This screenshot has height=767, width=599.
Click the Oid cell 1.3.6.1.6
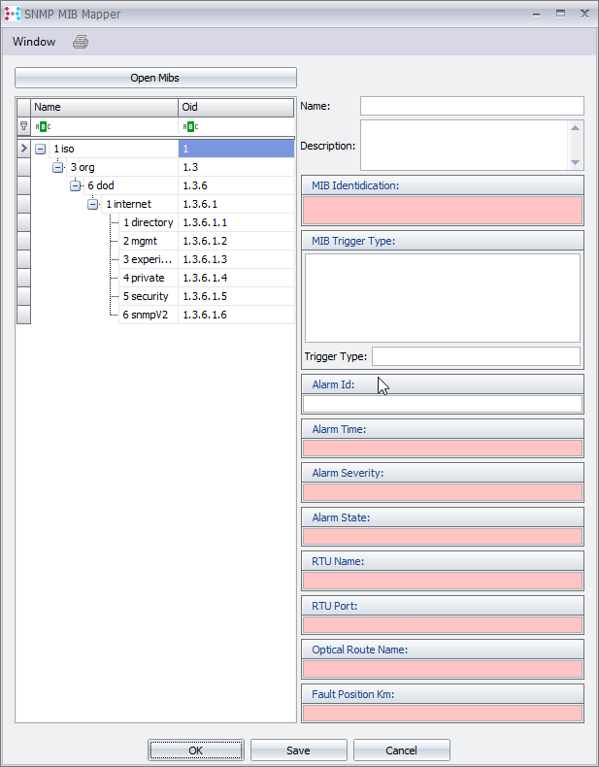click(236, 315)
